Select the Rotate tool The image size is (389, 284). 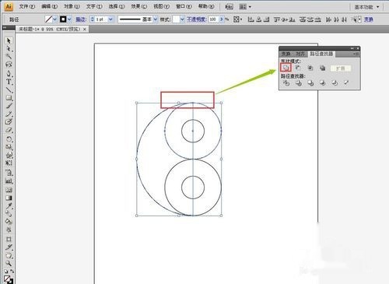pos(9,139)
